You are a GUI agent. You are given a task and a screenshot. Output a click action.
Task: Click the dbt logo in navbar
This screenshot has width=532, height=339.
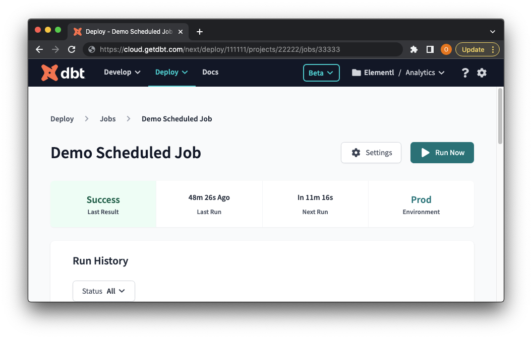click(x=63, y=73)
